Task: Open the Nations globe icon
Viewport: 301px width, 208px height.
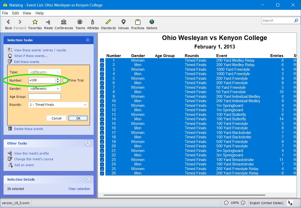Action: coord(152,24)
